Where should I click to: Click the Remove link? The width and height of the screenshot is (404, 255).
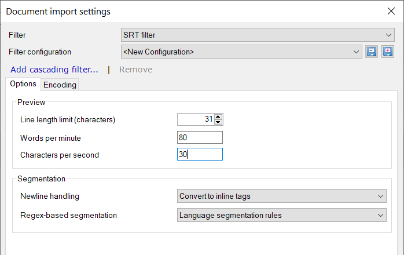135,70
